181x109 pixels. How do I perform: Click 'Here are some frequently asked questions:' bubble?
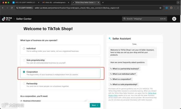(x=128, y=62)
